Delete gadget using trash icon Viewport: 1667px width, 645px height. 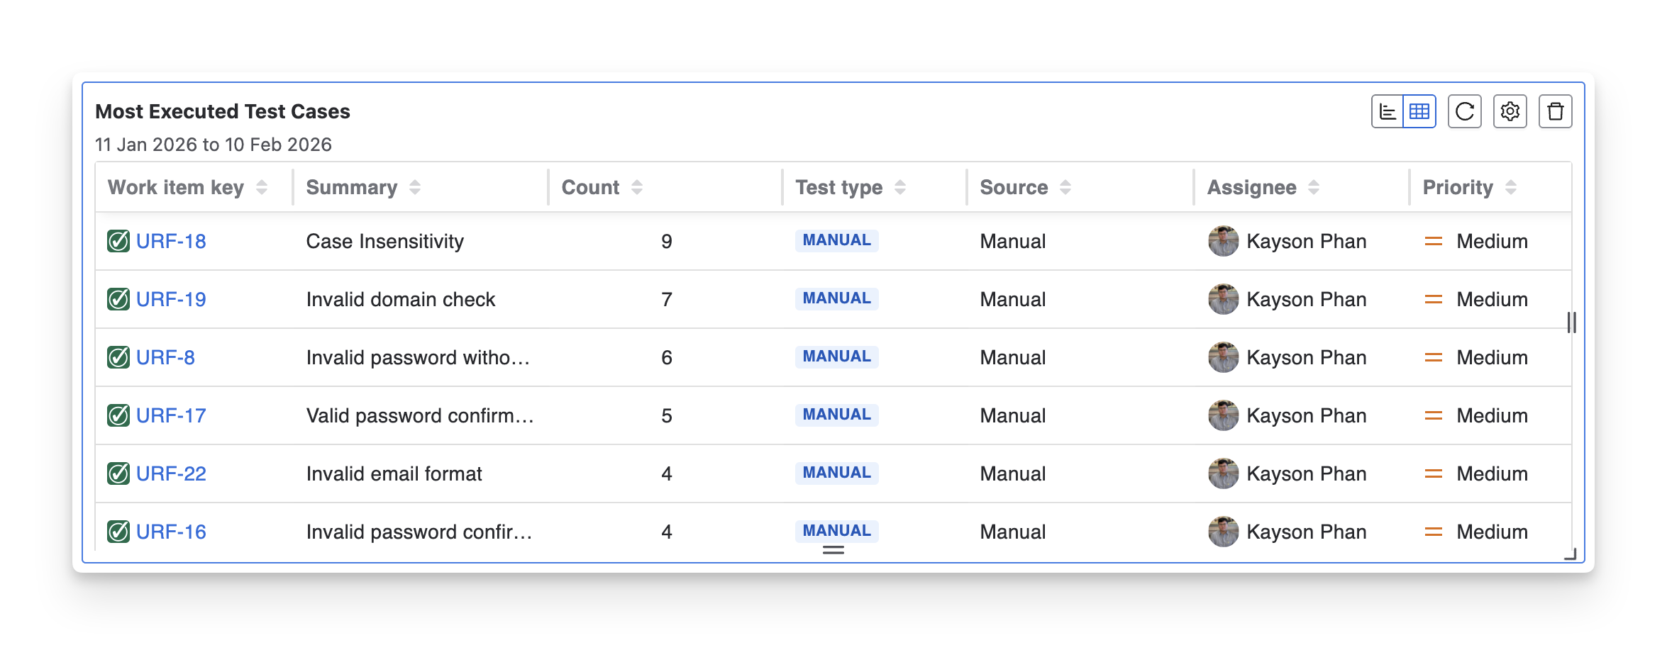pos(1555,111)
